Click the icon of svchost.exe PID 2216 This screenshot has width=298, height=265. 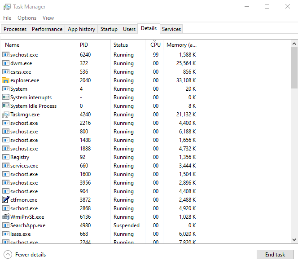pyautogui.click(x=6, y=123)
